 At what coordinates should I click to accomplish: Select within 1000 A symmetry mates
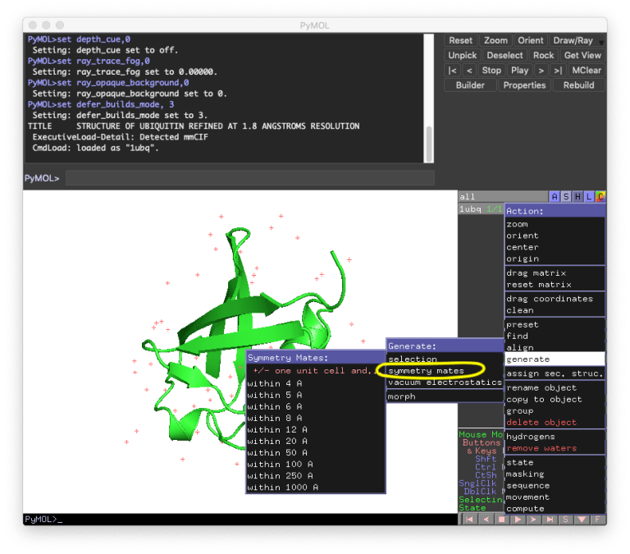click(x=315, y=488)
